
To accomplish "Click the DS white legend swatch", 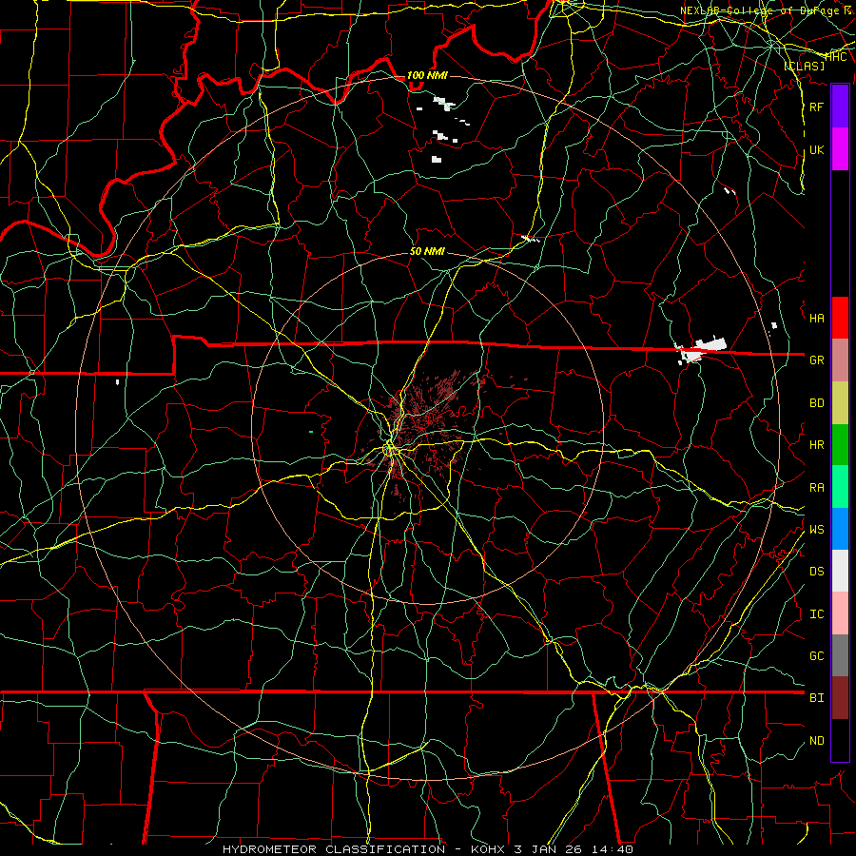I will coord(840,571).
